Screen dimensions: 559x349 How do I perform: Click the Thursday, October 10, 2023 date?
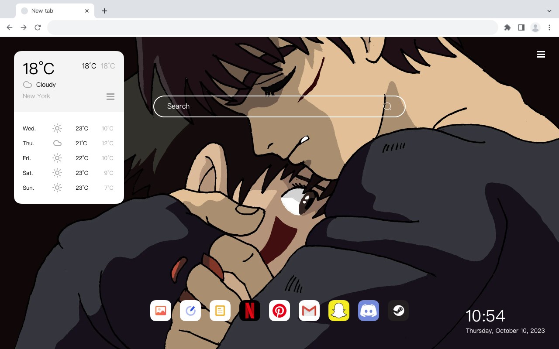(x=505, y=331)
